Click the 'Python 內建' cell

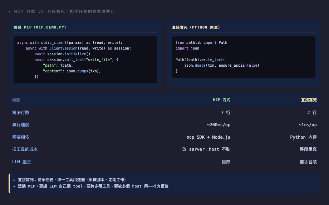click(x=303, y=137)
